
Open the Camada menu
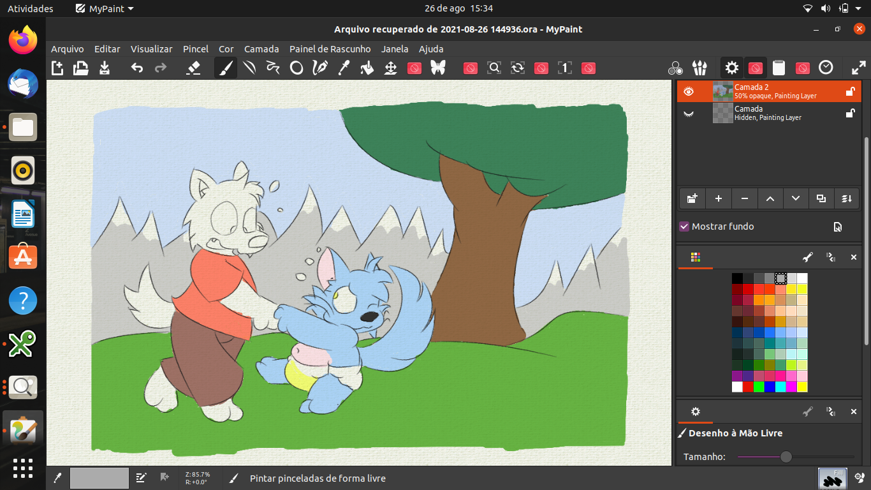(261, 49)
